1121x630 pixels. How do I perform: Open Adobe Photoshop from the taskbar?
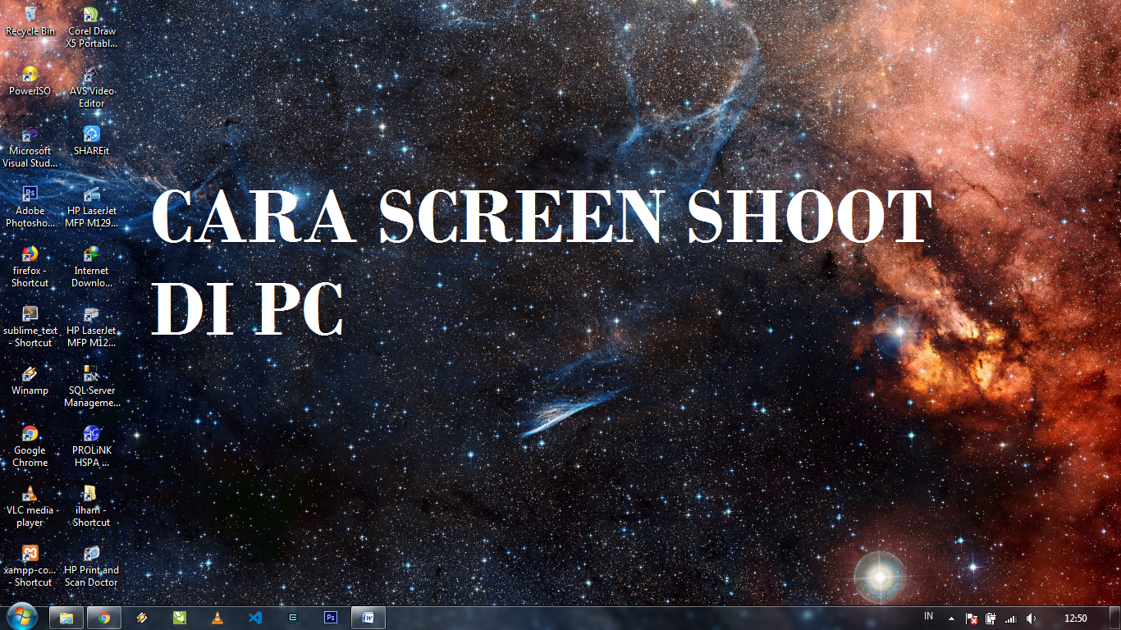(x=331, y=618)
